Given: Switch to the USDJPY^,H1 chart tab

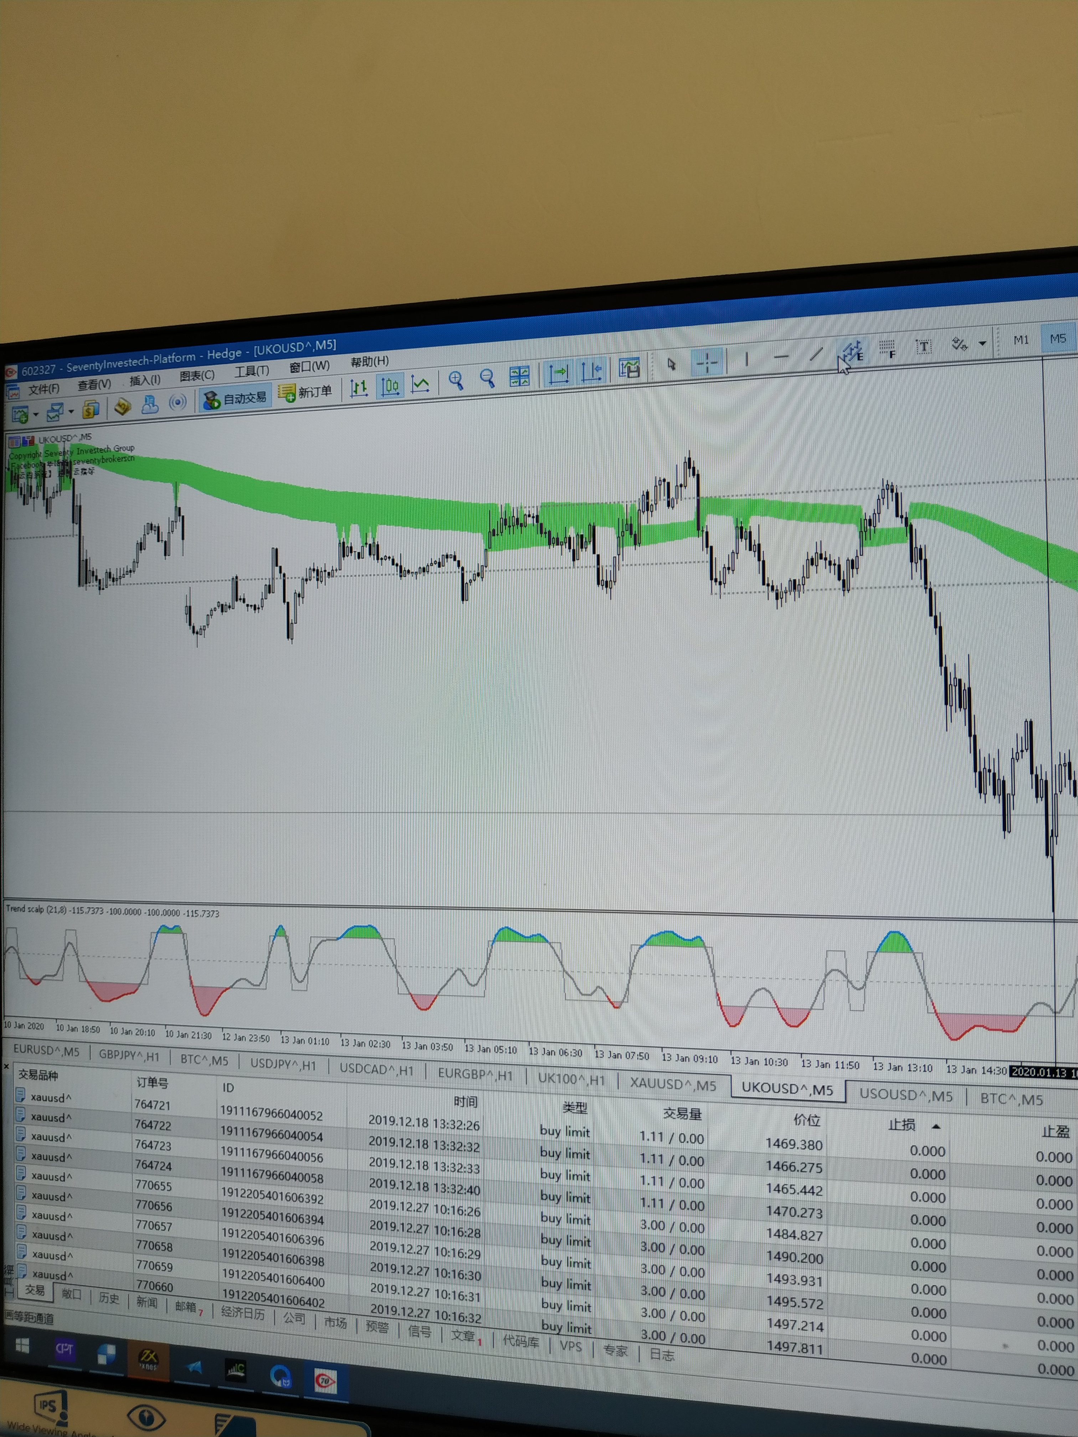Looking at the screenshot, I should (283, 1065).
